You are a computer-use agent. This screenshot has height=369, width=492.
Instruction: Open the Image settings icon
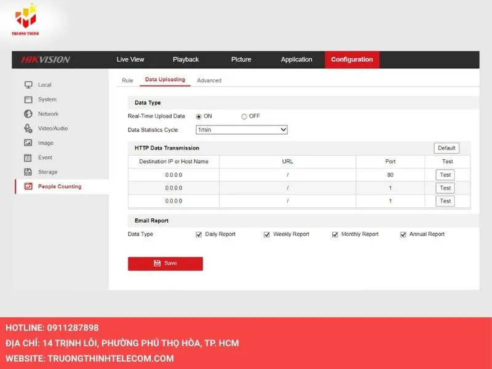coord(27,143)
